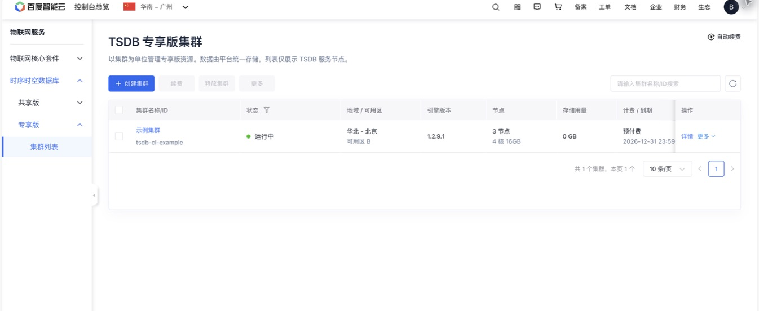Open the search magnifier icon in header
This screenshot has width=759, height=311.
496,7
